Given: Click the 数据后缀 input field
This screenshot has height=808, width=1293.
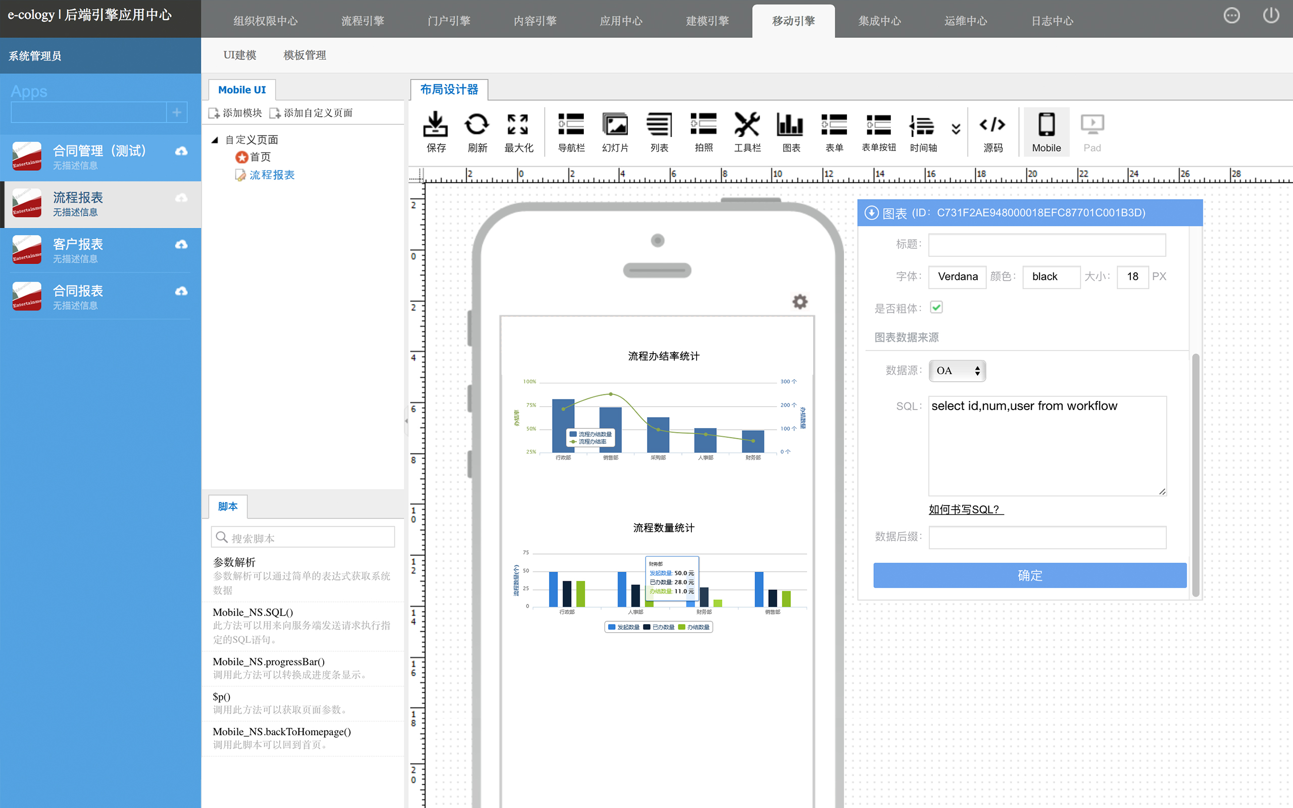Looking at the screenshot, I should [x=1047, y=537].
